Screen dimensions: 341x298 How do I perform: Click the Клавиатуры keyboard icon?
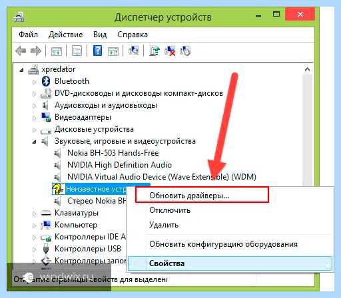pyautogui.click(x=46, y=213)
